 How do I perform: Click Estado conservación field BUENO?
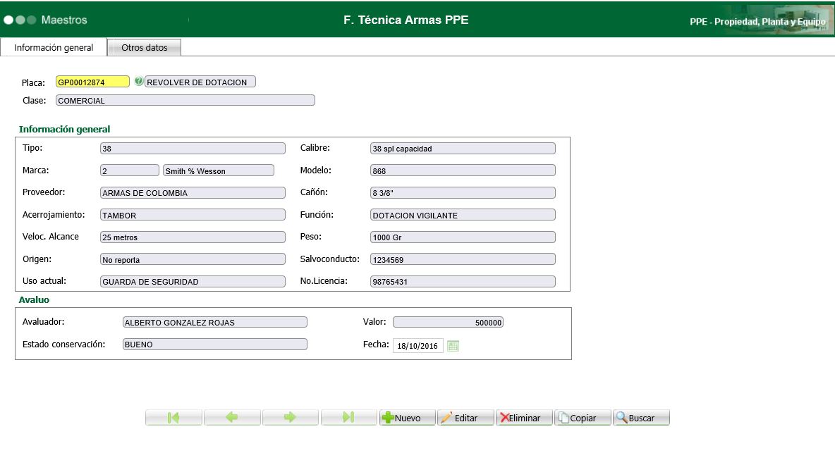214,344
